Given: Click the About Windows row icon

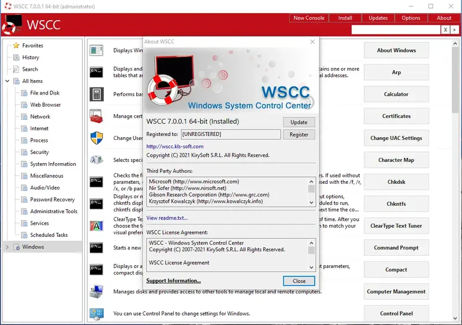Looking at the screenshot, I should coord(96,50).
